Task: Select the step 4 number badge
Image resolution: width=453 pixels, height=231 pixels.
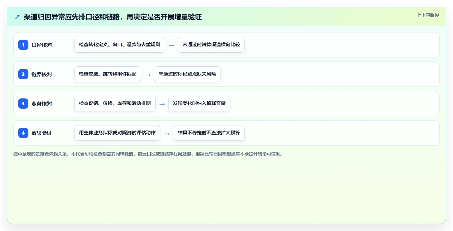Action: coord(23,133)
